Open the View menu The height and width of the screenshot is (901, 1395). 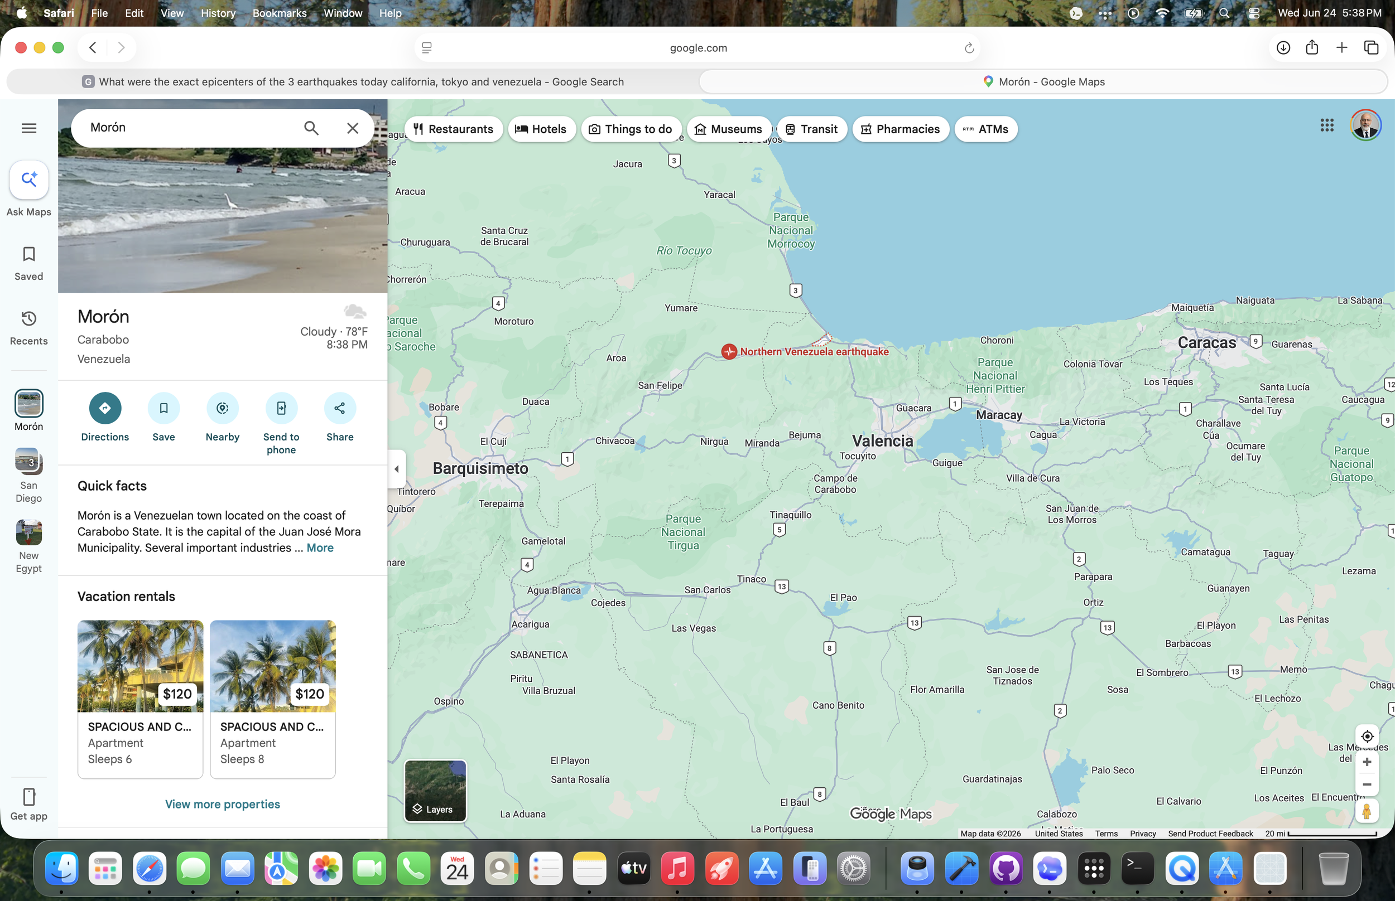[x=171, y=13]
